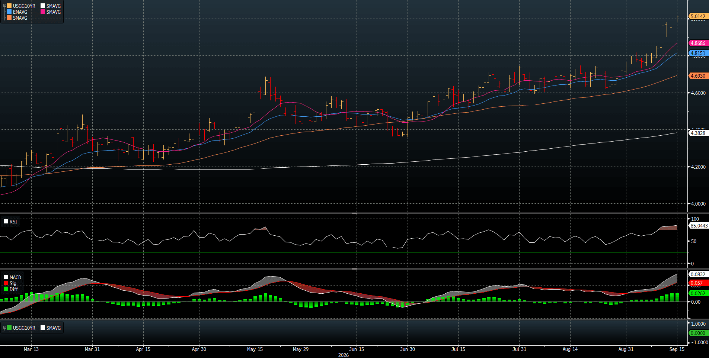This screenshot has width=709, height=358.
Task: Click the green Diff value tag 0.0262
Action: (698, 293)
